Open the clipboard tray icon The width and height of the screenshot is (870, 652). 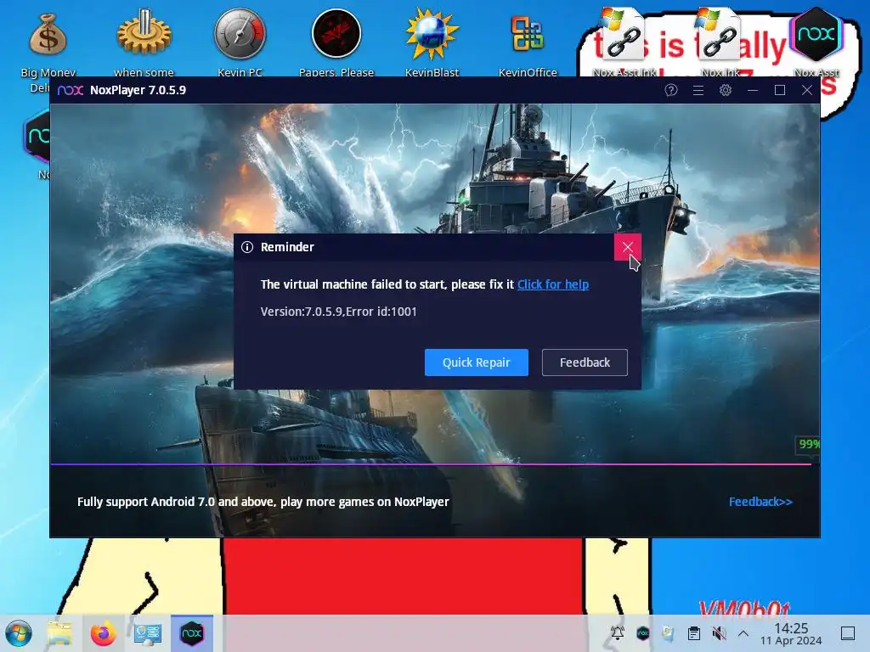693,633
